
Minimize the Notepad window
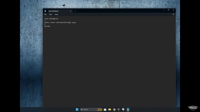[x=164, y=10]
